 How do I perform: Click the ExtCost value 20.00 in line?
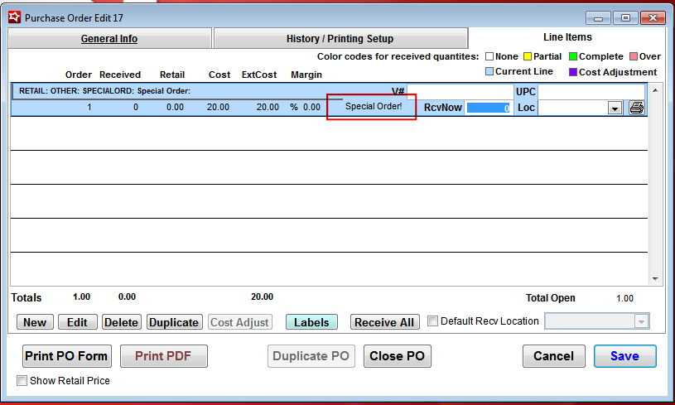coord(268,107)
